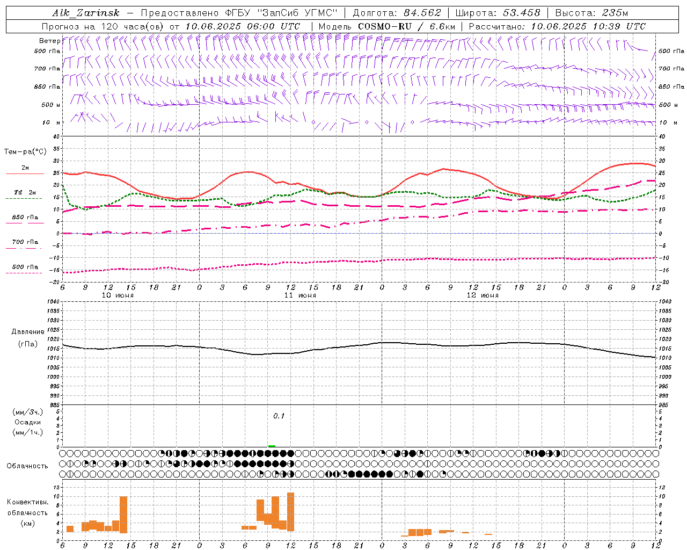
Task: Click the Тем-ра(°C) axis title
Action: (25, 152)
